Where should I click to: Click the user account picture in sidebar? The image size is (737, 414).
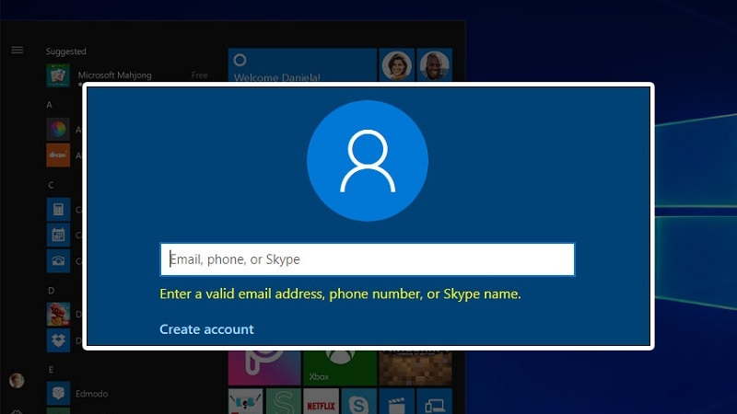(x=17, y=380)
